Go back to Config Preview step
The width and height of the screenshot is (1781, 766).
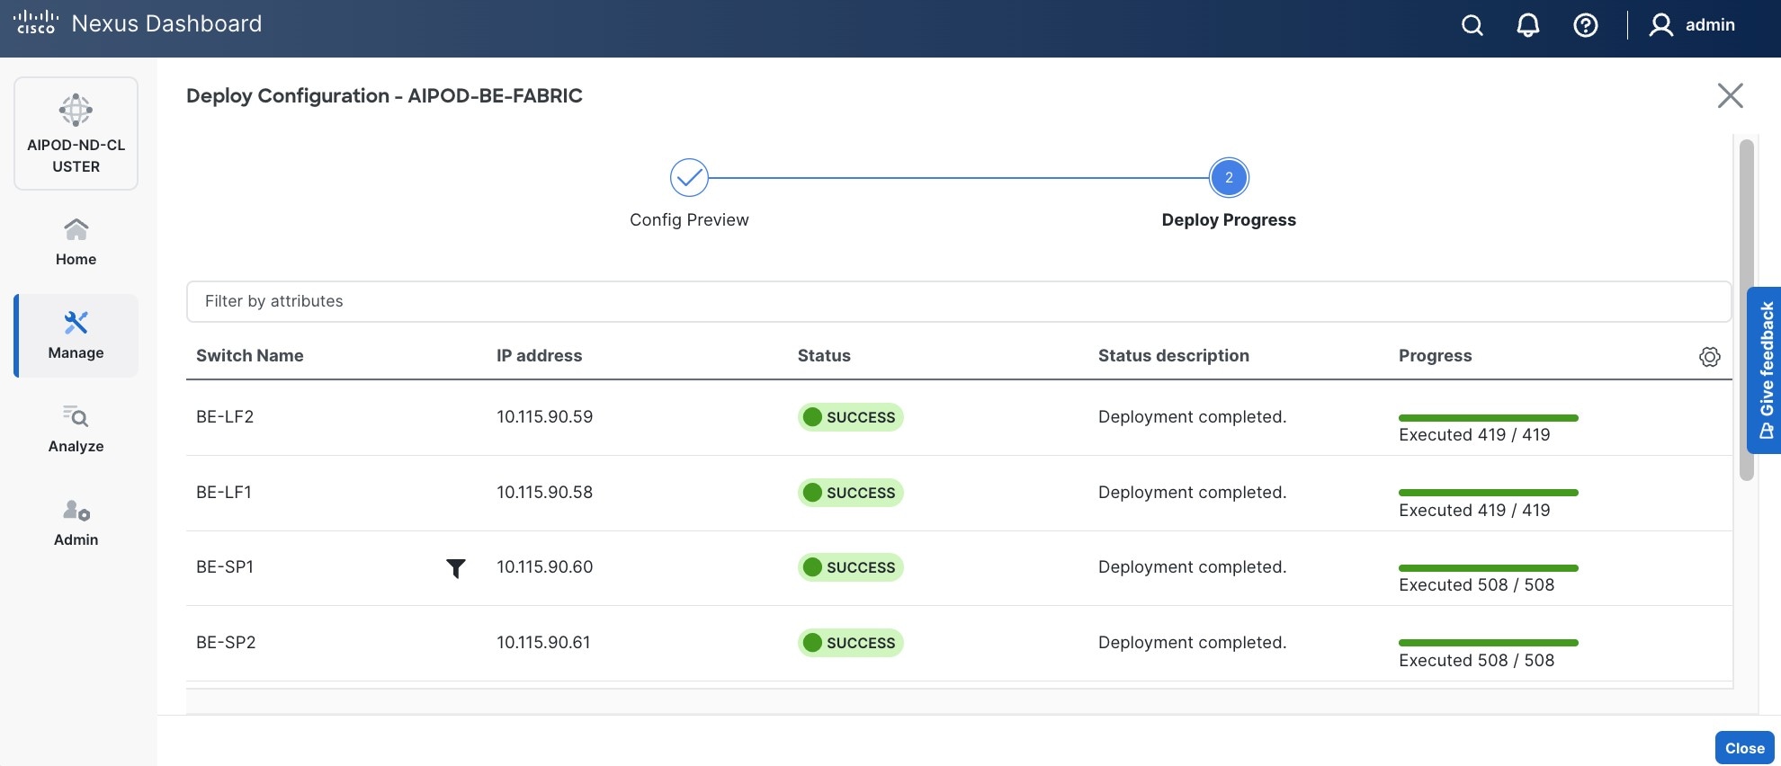(x=689, y=178)
